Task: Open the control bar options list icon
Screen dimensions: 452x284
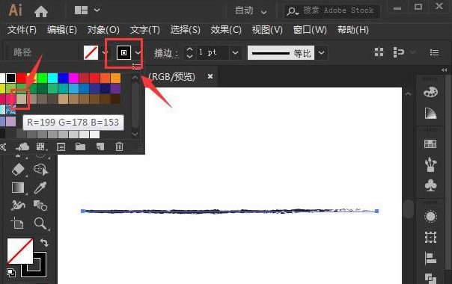Action: pos(435,52)
